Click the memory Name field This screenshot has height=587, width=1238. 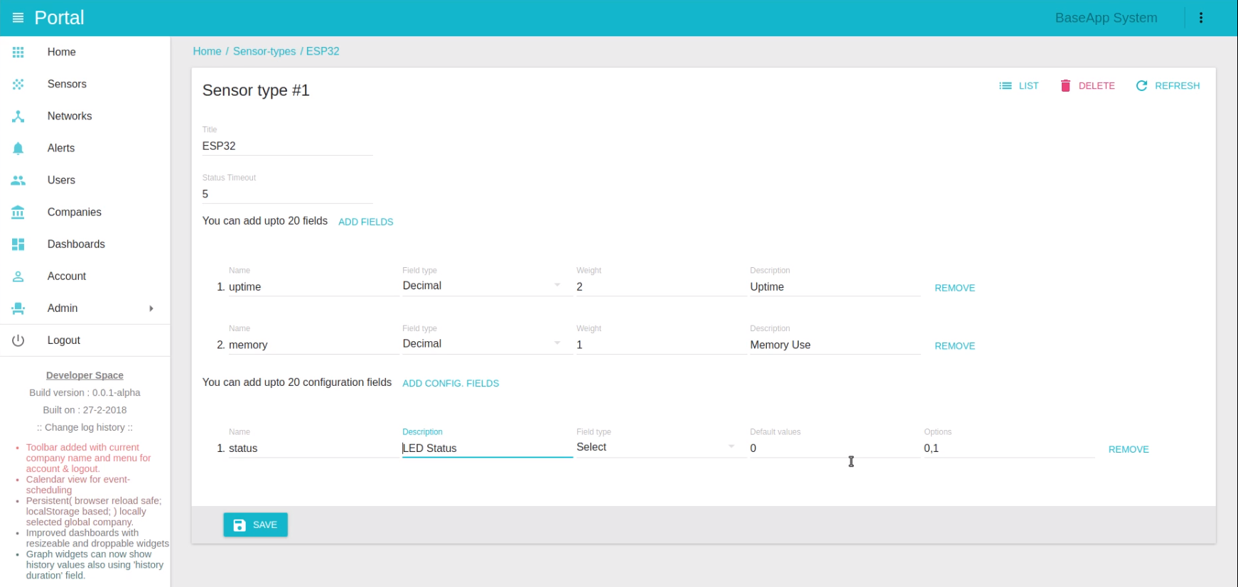tap(313, 345)
